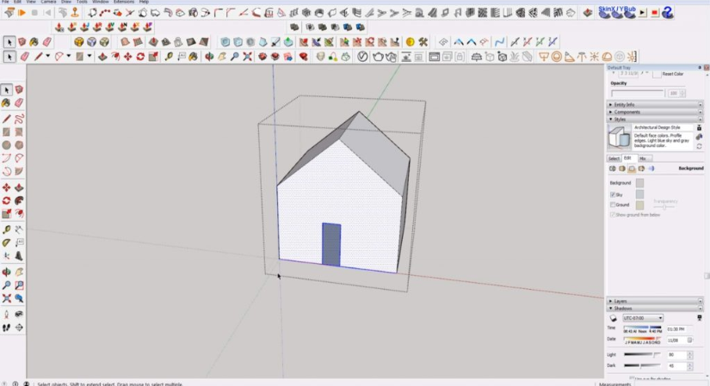The width and height of the screenshot is (710, 386).
Task: Uncheck the Sky checkbox
Action: pos(613,194)
